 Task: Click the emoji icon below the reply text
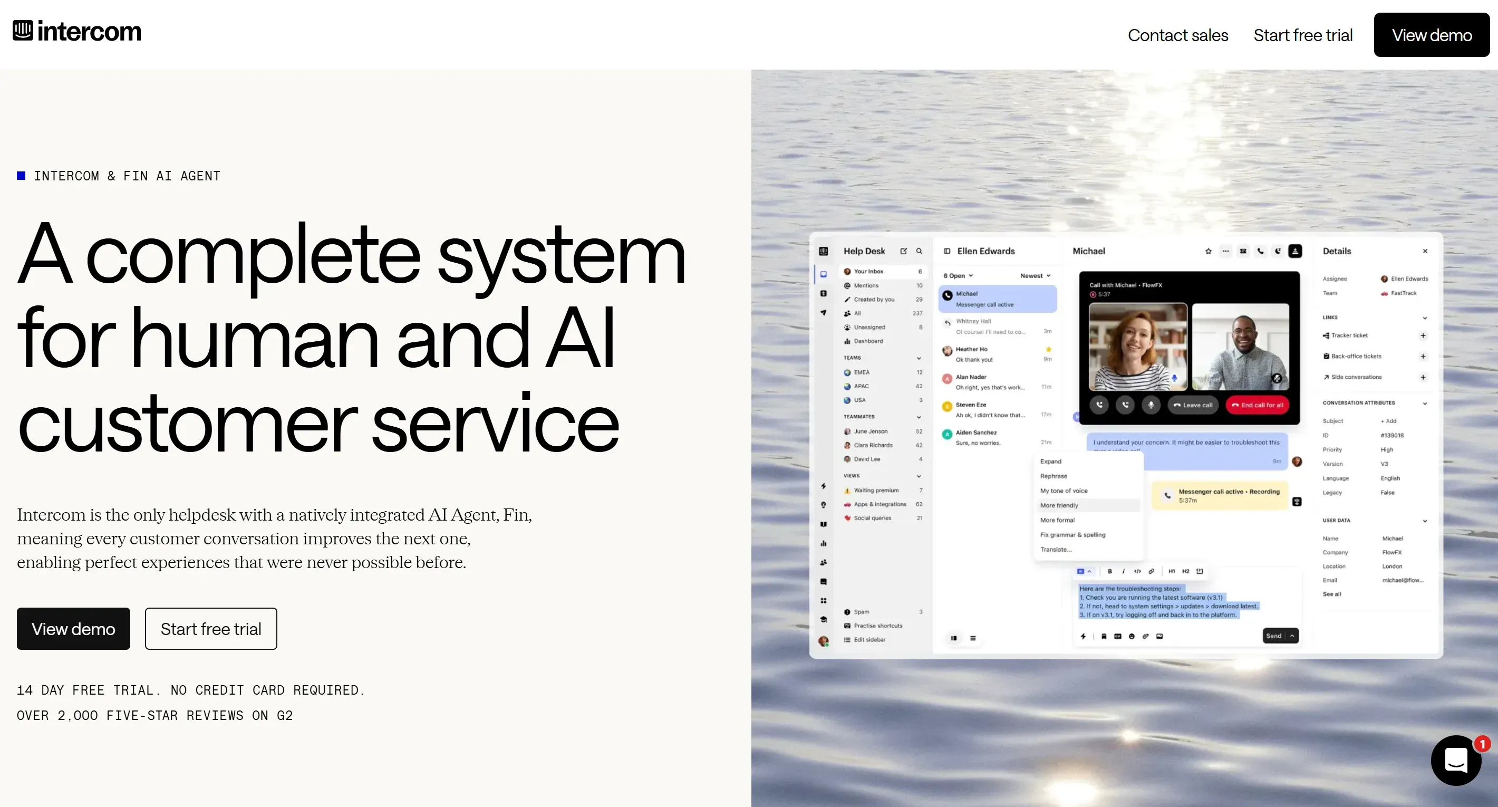click(x=1132, y=637)
